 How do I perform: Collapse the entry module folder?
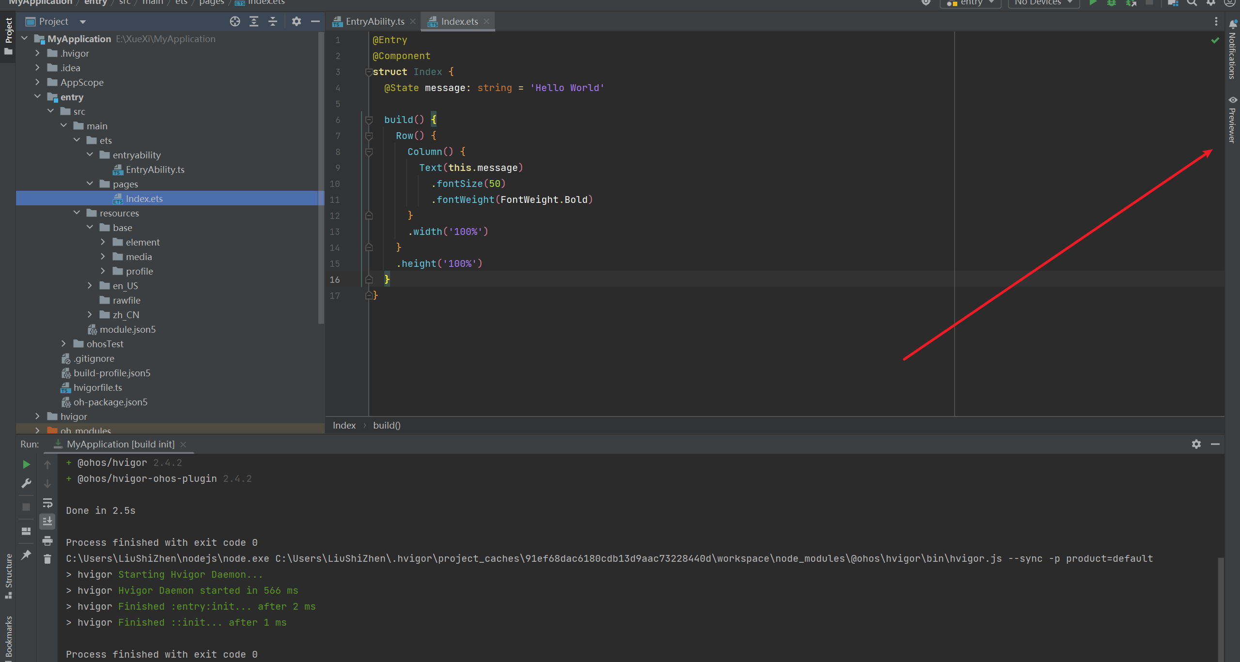37,97
